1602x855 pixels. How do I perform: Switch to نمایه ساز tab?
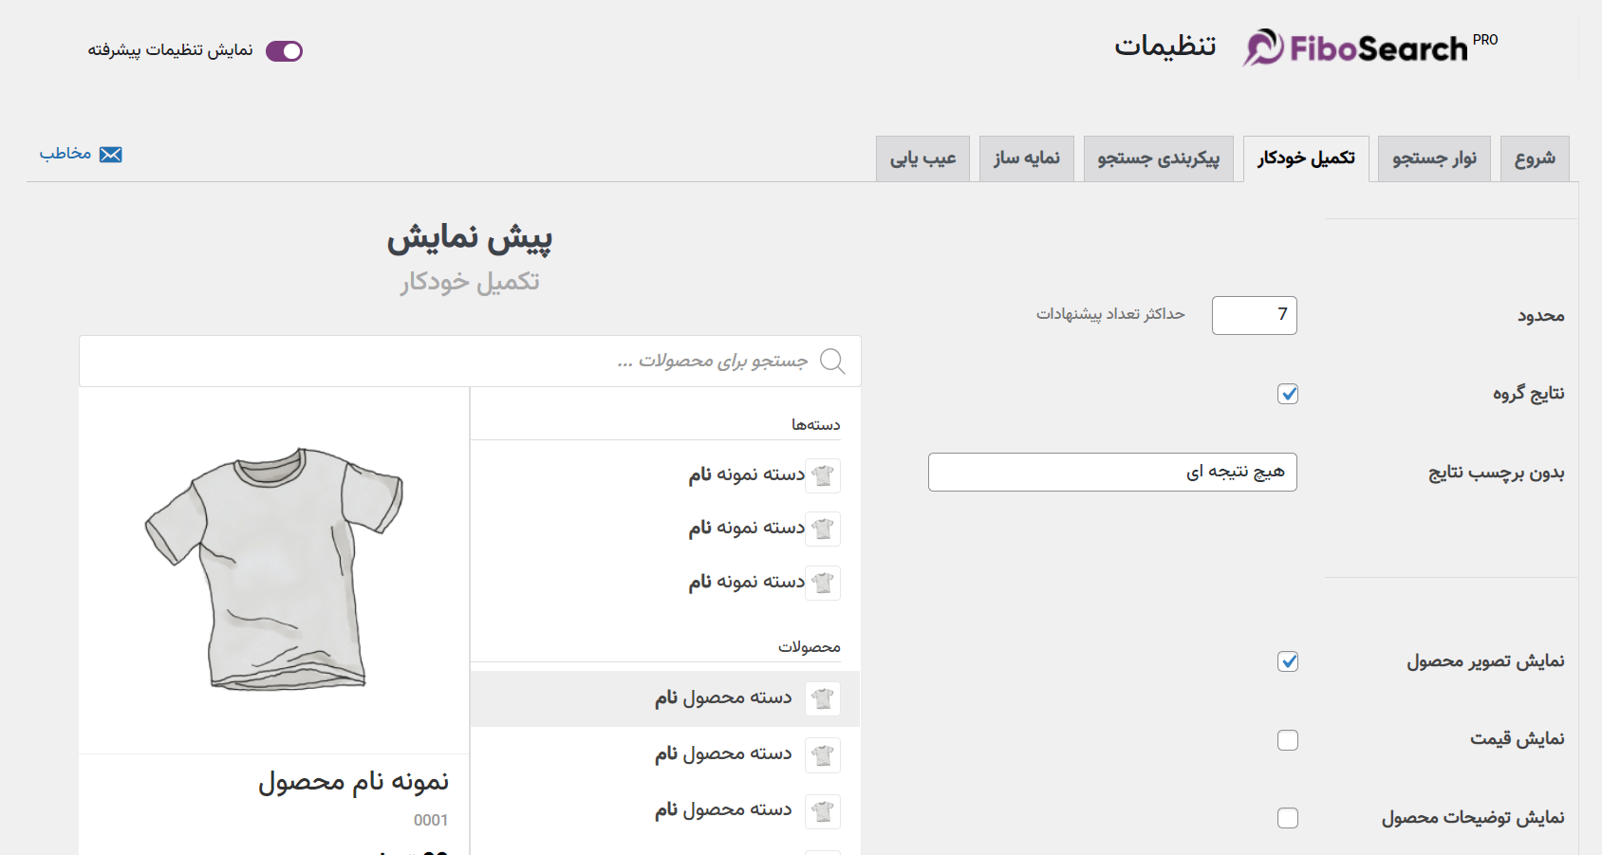(1027, 158)
